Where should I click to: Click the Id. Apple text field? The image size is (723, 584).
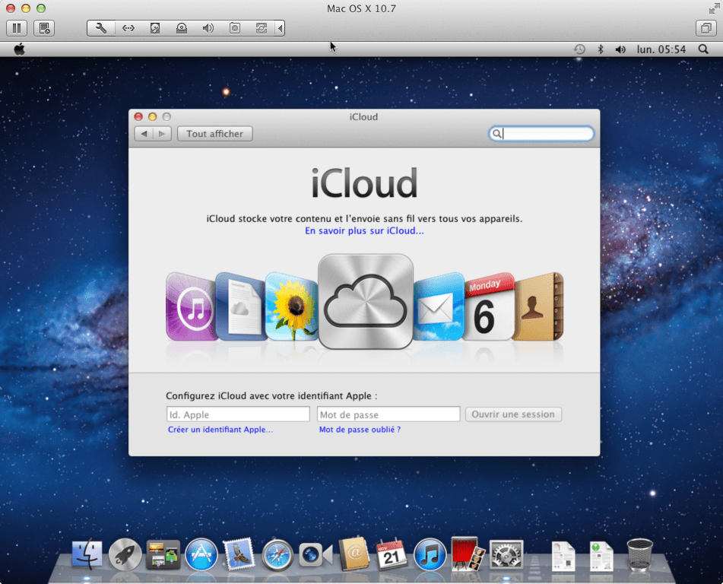[238, 414]
